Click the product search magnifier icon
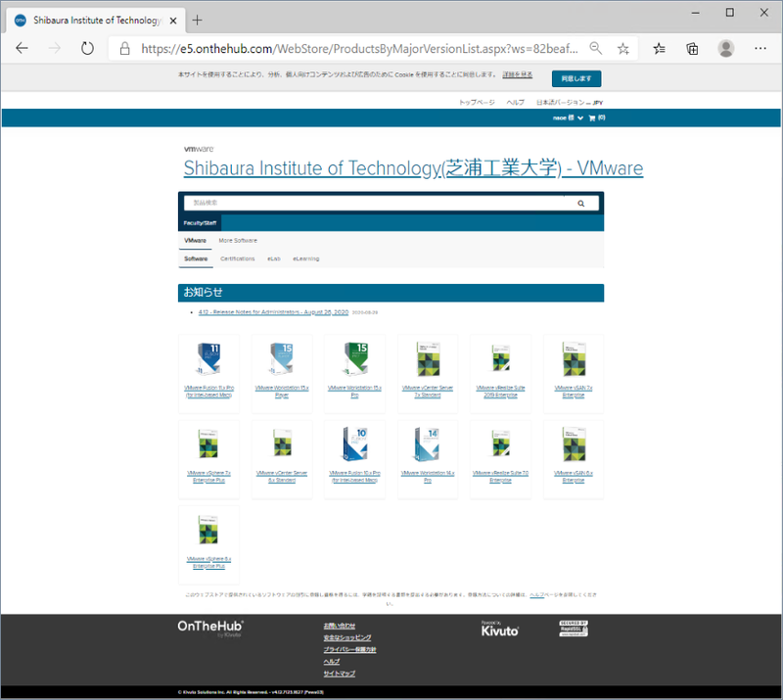Screen dimensions: 783x700 tap(580, 204)
